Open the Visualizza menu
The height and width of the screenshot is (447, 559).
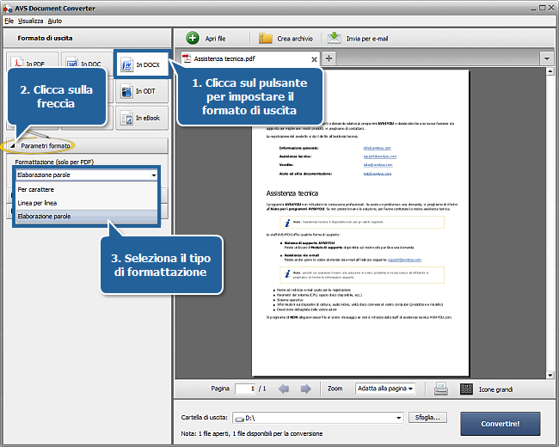click(x=31, y=21)
